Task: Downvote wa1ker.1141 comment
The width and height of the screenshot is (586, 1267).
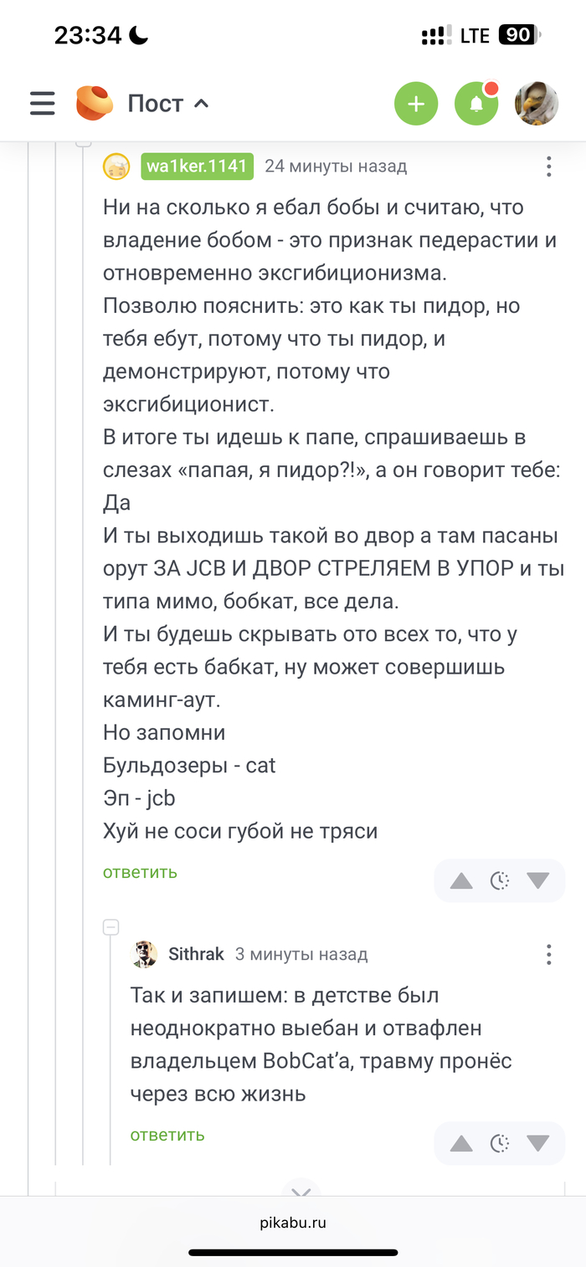Action: [x=538, y=880]
